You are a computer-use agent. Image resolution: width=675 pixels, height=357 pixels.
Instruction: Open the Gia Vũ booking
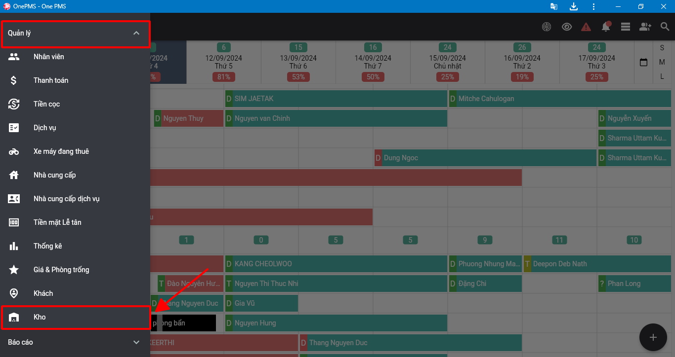point(261,303)
